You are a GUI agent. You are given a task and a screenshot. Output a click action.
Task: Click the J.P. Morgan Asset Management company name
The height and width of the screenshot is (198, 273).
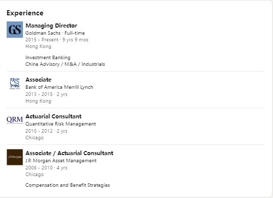coord(61,161)
